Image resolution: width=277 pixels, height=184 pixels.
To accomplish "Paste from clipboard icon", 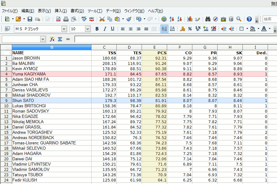I will pos(117,19).
